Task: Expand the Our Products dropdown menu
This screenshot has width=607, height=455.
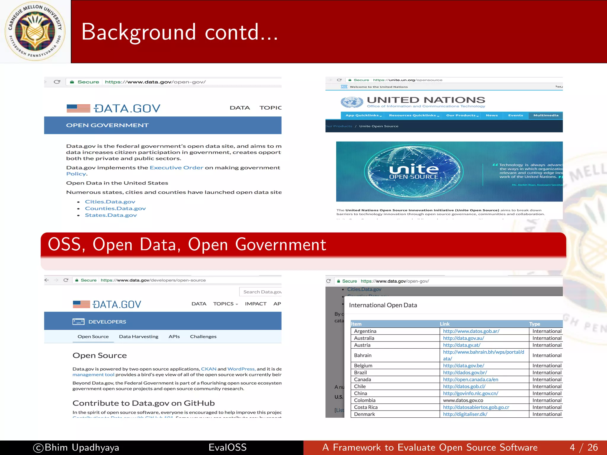Action: 462,116
